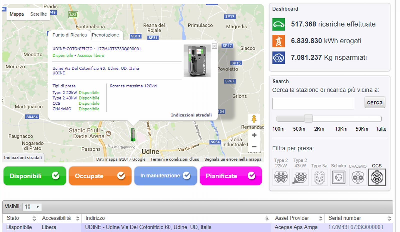Open Termini e condizioni d'uso link
The width and height of the screenshot is (400, 232).
[175, 159]
